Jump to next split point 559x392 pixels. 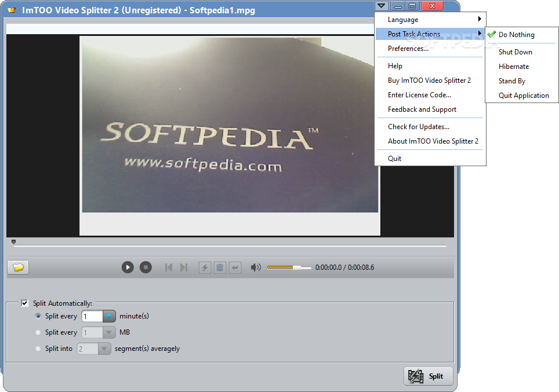pyautogui.click(x=184, y=267)
